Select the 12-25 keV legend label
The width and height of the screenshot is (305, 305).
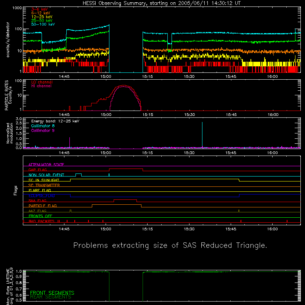(x=42, y=17)
